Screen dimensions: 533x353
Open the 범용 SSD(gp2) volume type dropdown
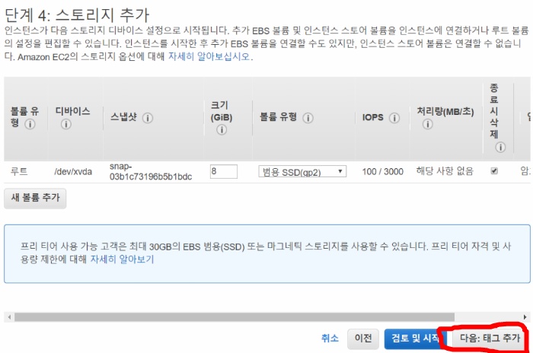[x=302, y=171]
